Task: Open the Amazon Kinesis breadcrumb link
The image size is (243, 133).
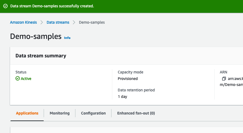Action: click(23, 22)
